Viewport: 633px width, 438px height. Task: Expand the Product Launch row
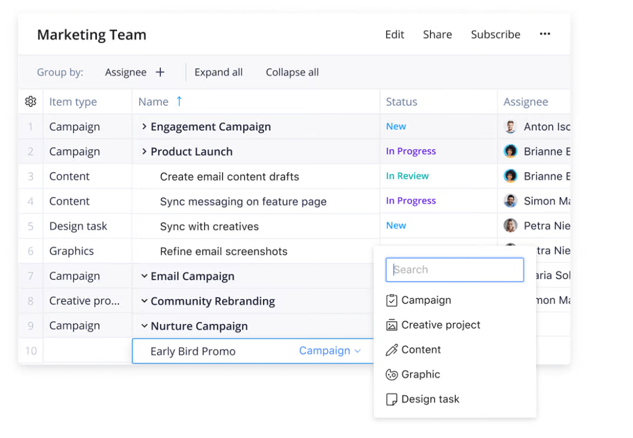click(144, 152)
